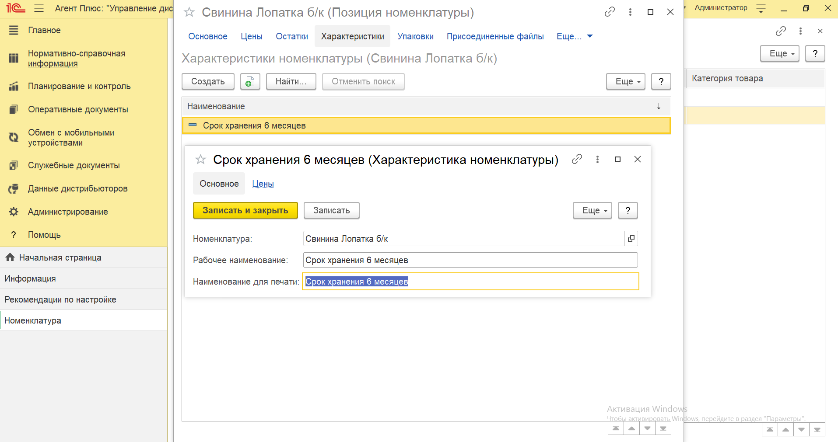This screenshot has height=442, width=838.
Task: Open the Номенклатура field open-form icon
Action: click(x=631, y=239)
